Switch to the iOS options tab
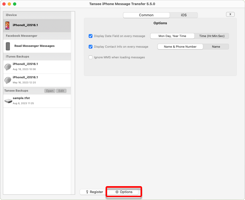This screenshot has height=200, width=245. coord(184,15)
